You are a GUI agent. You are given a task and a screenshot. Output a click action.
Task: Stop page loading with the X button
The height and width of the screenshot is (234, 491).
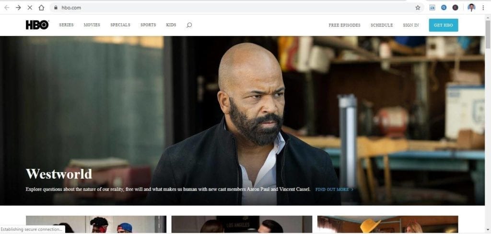(x=30, y=8)
